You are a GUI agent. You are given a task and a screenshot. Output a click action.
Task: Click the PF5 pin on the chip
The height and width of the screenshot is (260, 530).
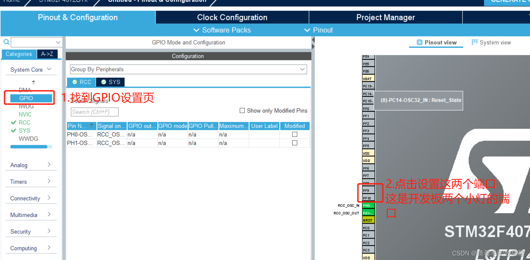coord(368,146)
